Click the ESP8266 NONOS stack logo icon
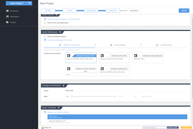 69,56
